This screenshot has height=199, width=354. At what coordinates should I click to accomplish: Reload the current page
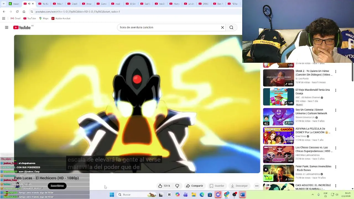point(17,12)
